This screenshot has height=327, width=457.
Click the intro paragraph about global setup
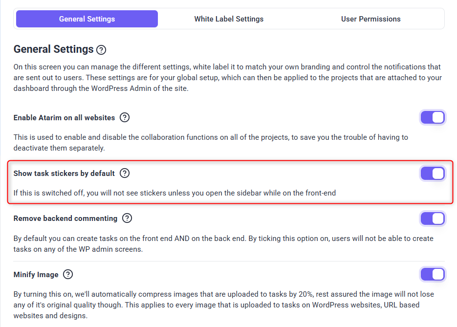227,78
